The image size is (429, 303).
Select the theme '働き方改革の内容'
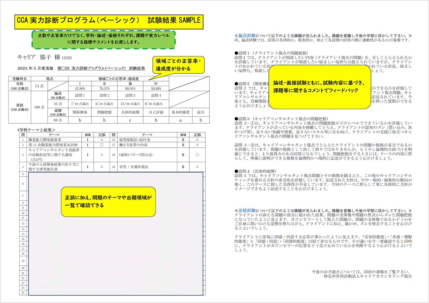coord(133,145)
